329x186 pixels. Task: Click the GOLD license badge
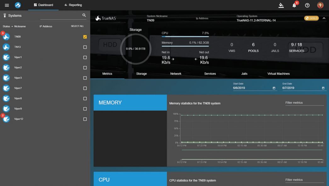pyautogui.click(x=311, y=18)
